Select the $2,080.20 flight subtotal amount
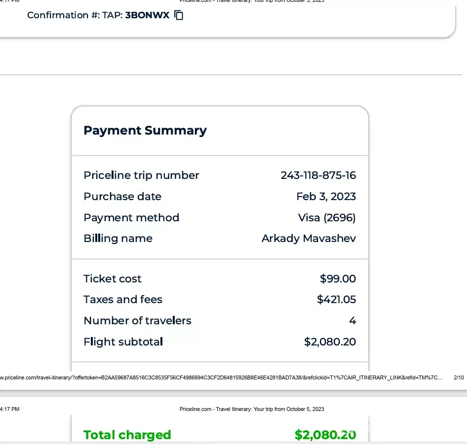 point(330,342)
